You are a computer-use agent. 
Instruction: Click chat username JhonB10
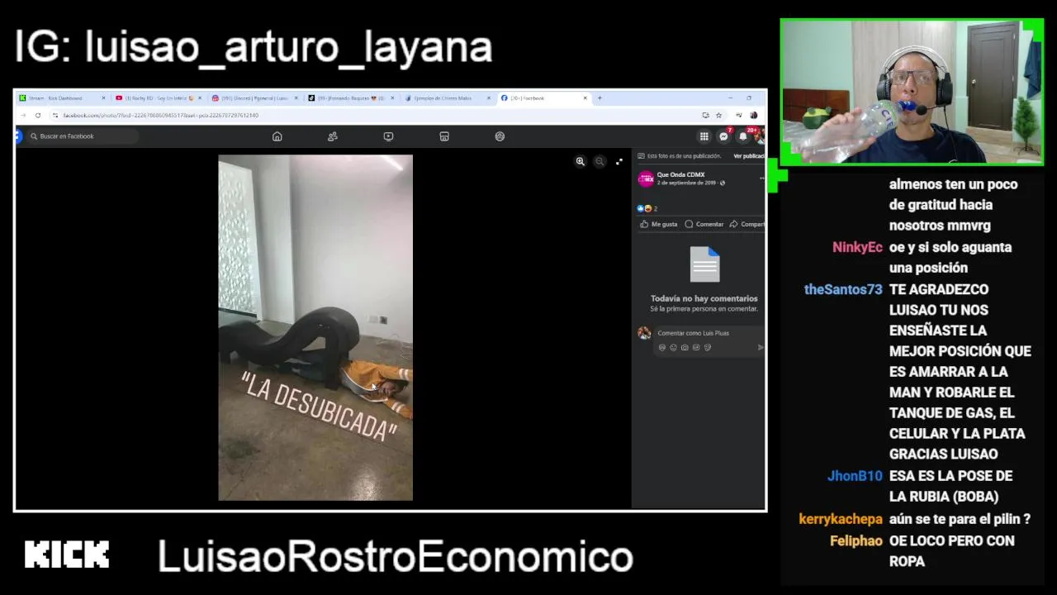855,476
